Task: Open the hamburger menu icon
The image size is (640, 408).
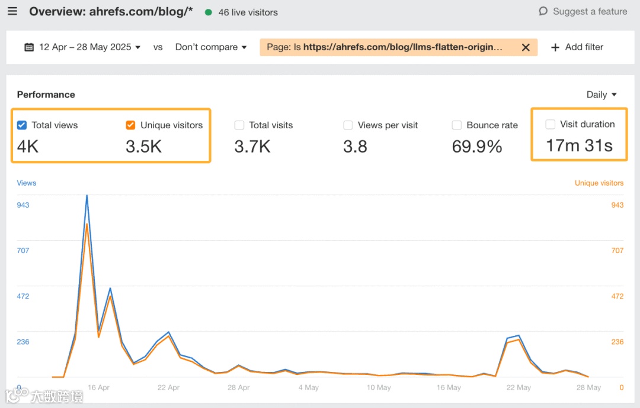Action: (x=12, y=11)
